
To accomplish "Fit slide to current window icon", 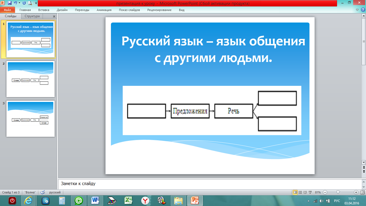I will pyautogui.click(x=363, y=192).
